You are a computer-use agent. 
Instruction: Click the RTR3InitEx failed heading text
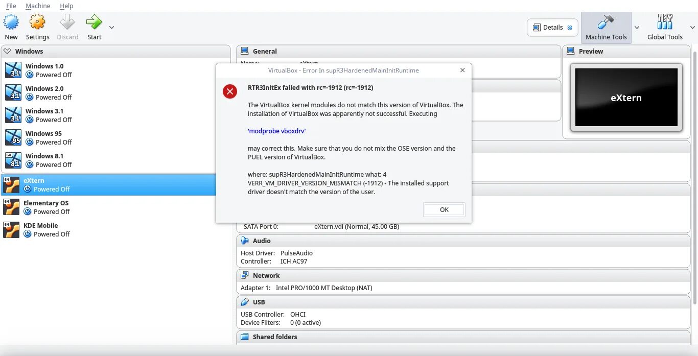311,87
